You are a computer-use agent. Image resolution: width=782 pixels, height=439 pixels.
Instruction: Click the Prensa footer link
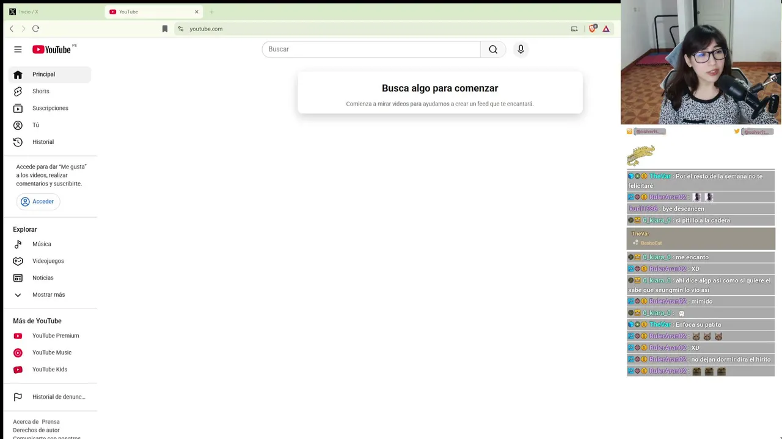(x=51, y=422)
